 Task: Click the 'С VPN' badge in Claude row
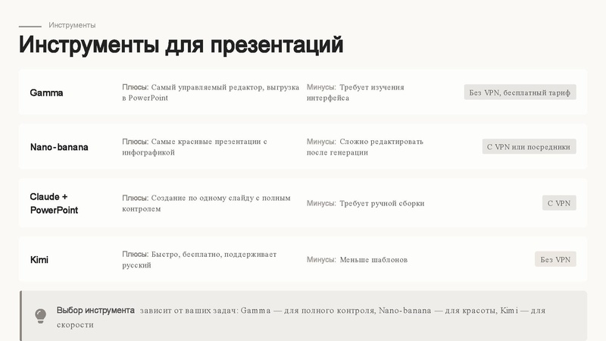[559, 203]
